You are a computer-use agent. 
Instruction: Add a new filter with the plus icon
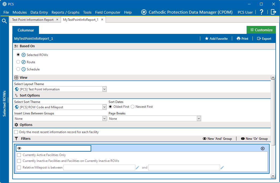(263, 148)
